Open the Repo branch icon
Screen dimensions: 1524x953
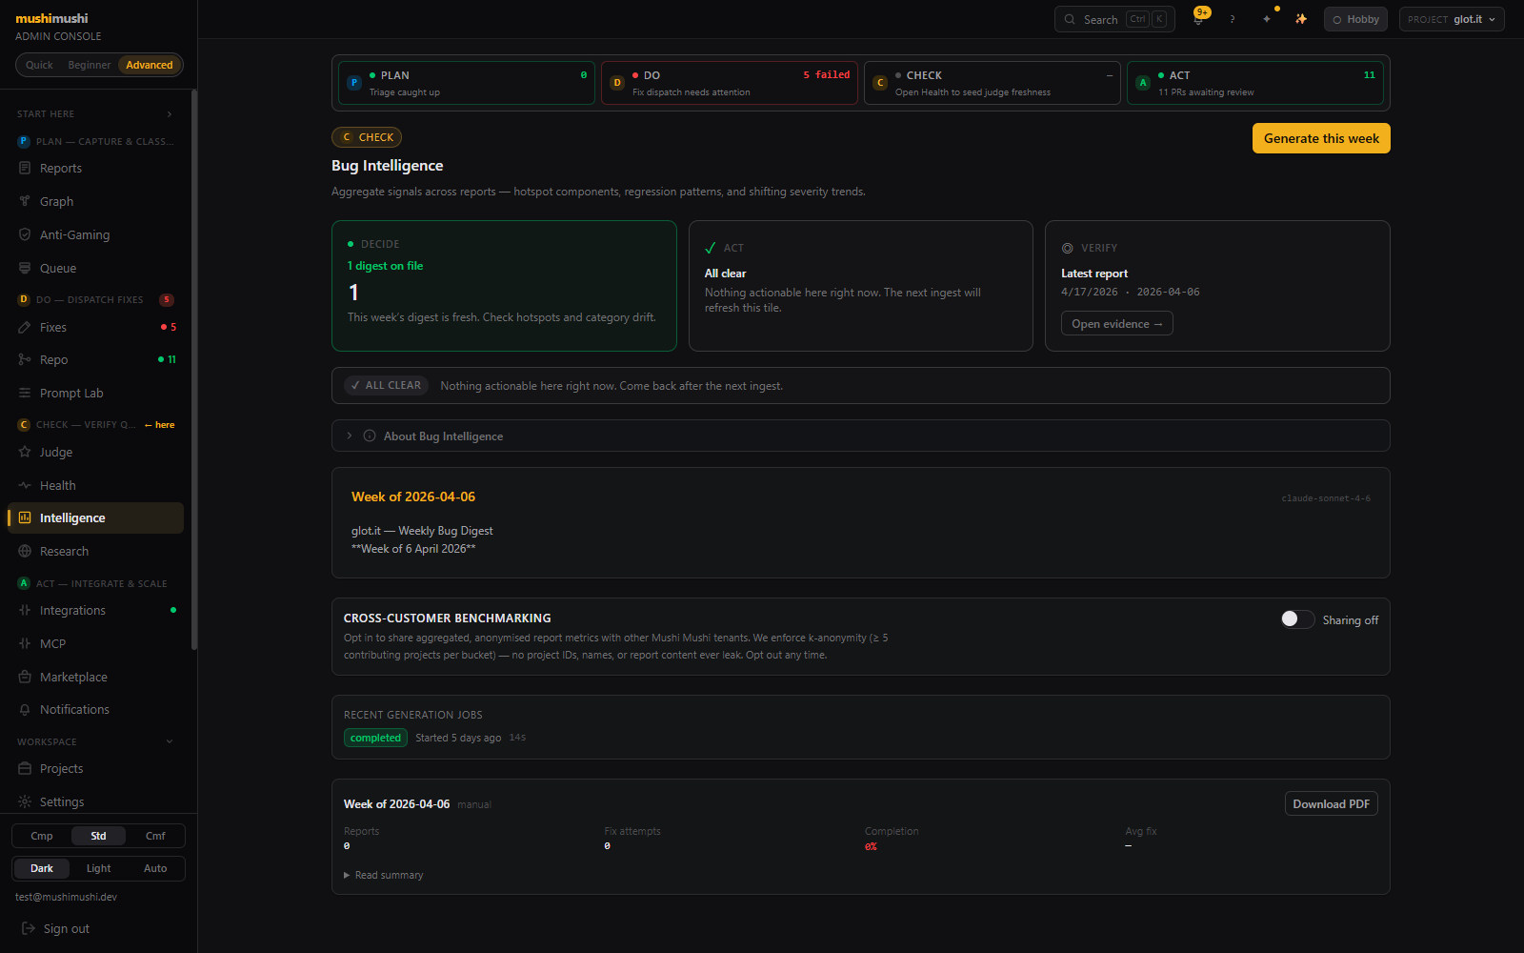pos(25,359)
